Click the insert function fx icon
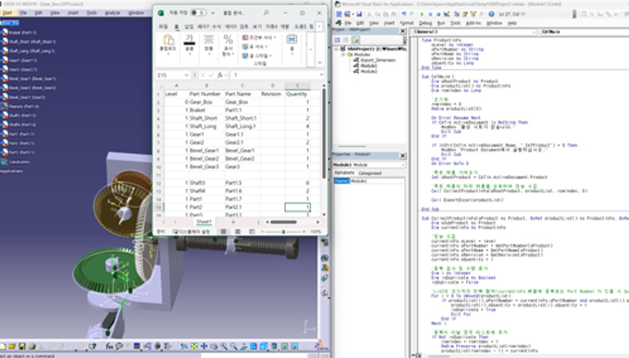This screenshot has width=629, height=358. 220,75
